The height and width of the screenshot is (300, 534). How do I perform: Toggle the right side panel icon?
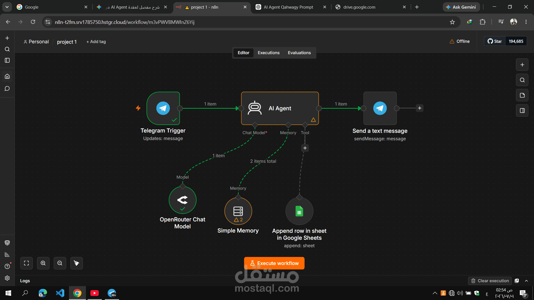pyautogui.click(x=522, y=111)
